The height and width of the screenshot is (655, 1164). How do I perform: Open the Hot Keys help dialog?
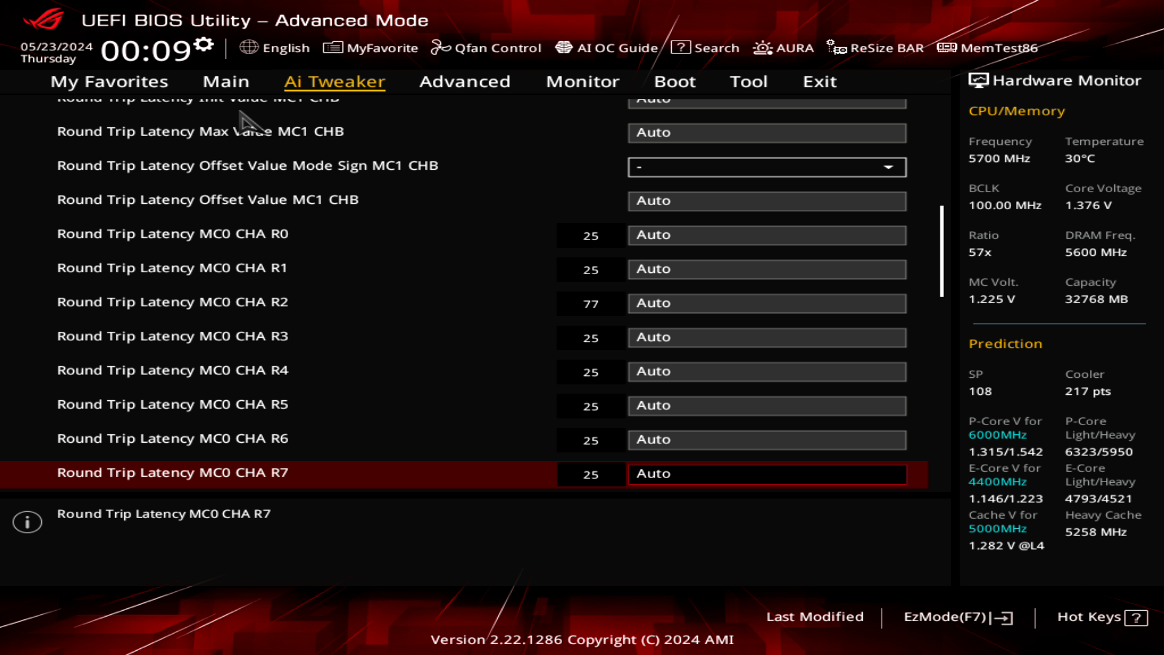pyautogui.click(x=1100, y=617)
